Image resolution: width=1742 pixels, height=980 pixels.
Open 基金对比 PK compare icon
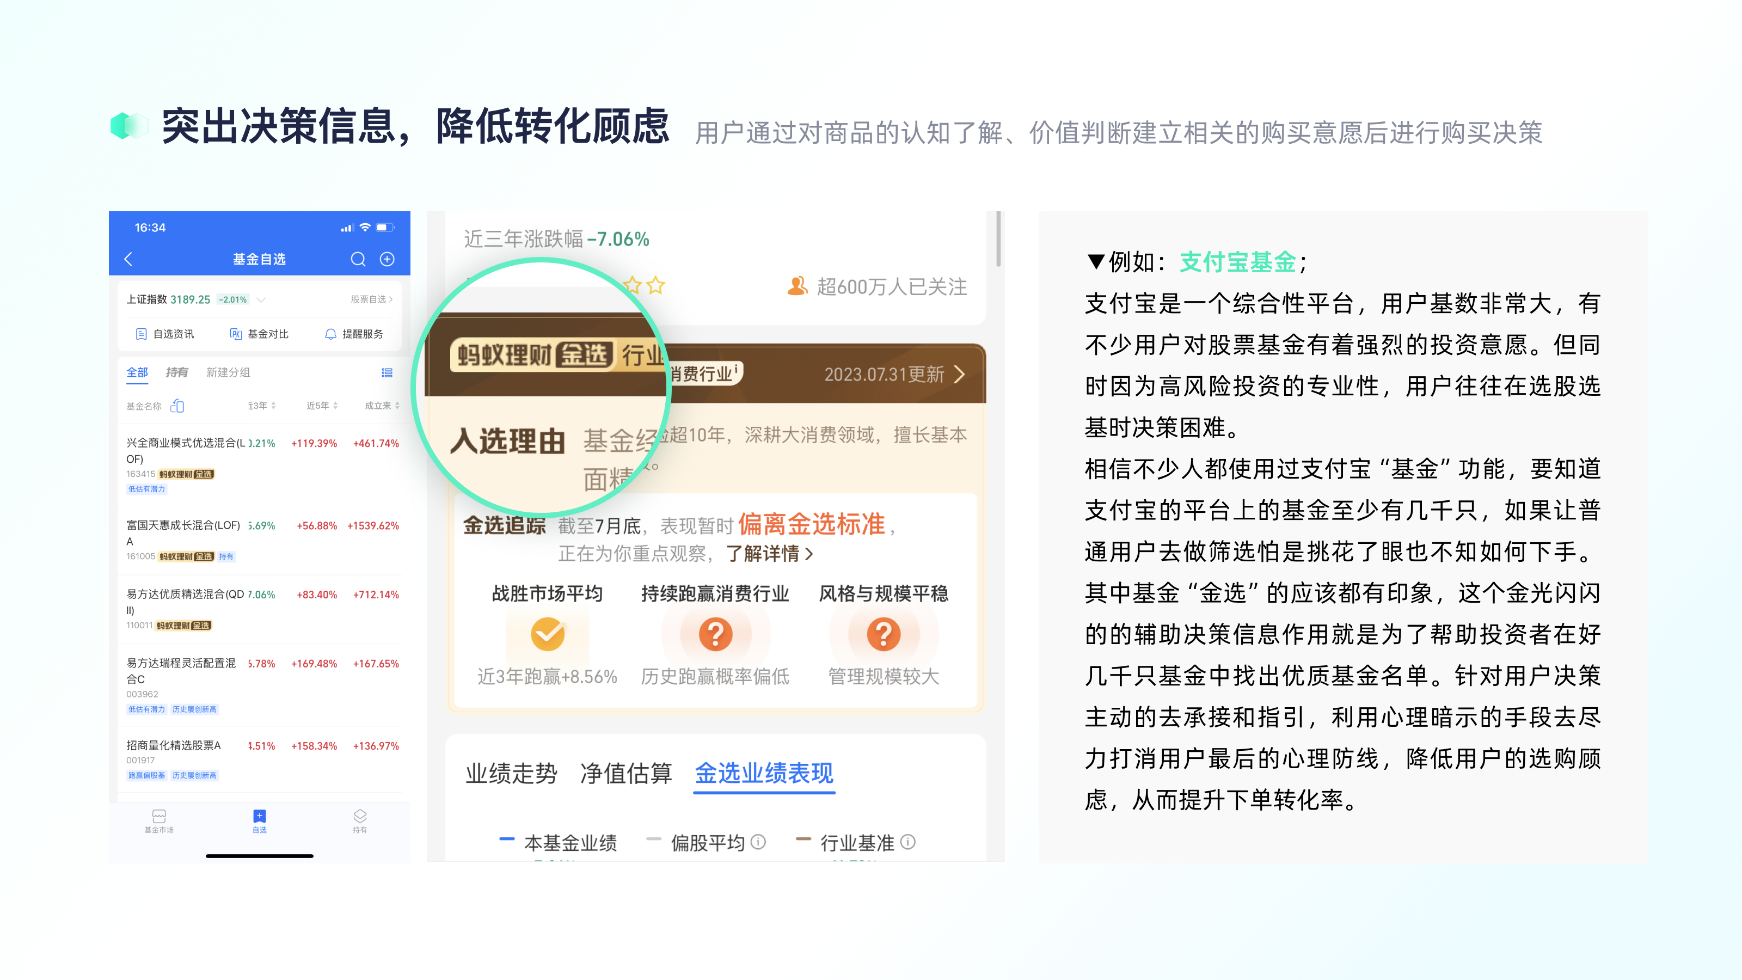(x=236, y=334)
